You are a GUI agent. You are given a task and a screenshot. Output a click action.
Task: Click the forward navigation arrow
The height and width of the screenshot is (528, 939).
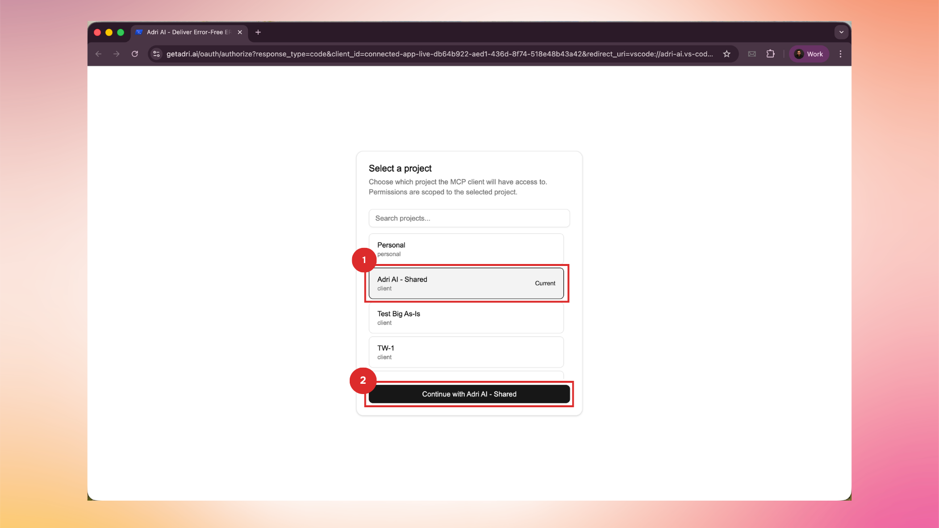116,54
